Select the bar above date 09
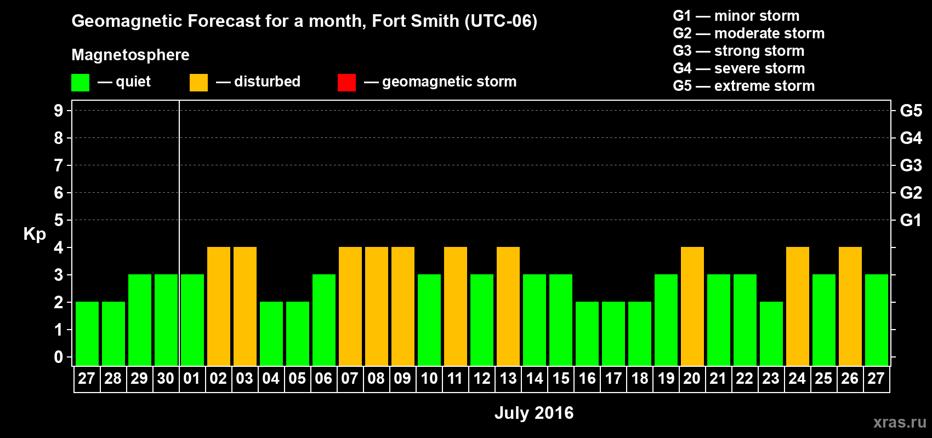This screenshot has height=438, width=932. coord(403,306)
